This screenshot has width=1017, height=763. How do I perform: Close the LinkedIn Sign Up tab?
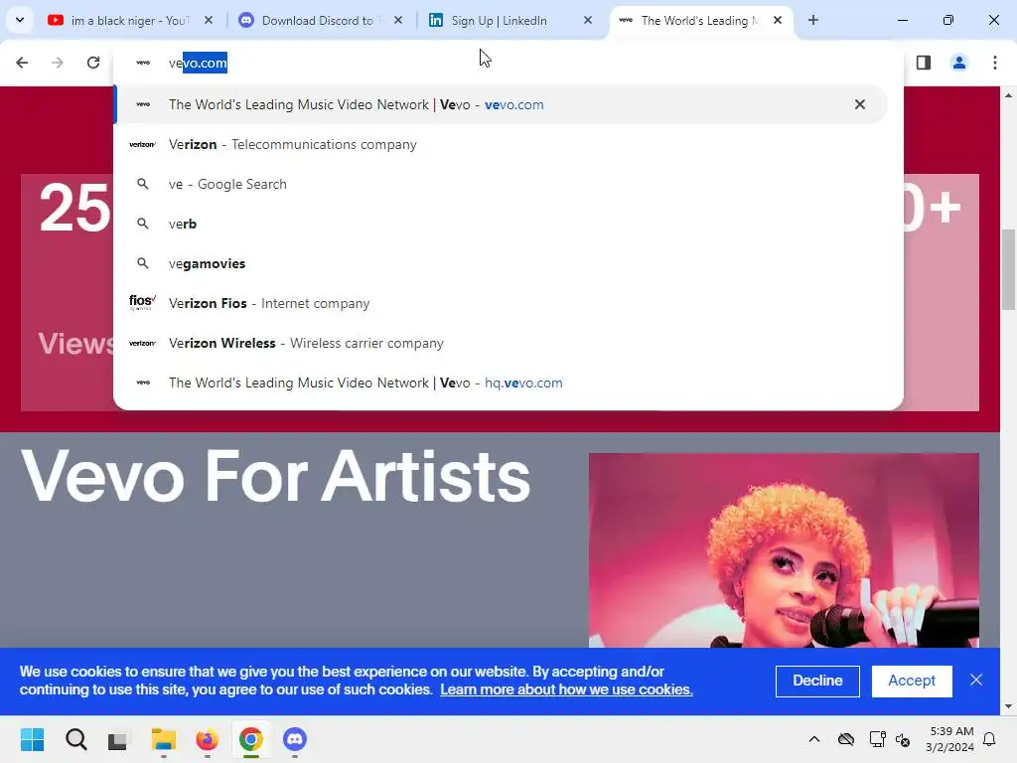[588, 20]
